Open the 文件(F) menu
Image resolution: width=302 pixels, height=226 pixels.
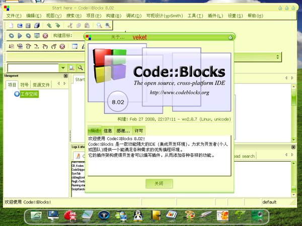[14, 16]
